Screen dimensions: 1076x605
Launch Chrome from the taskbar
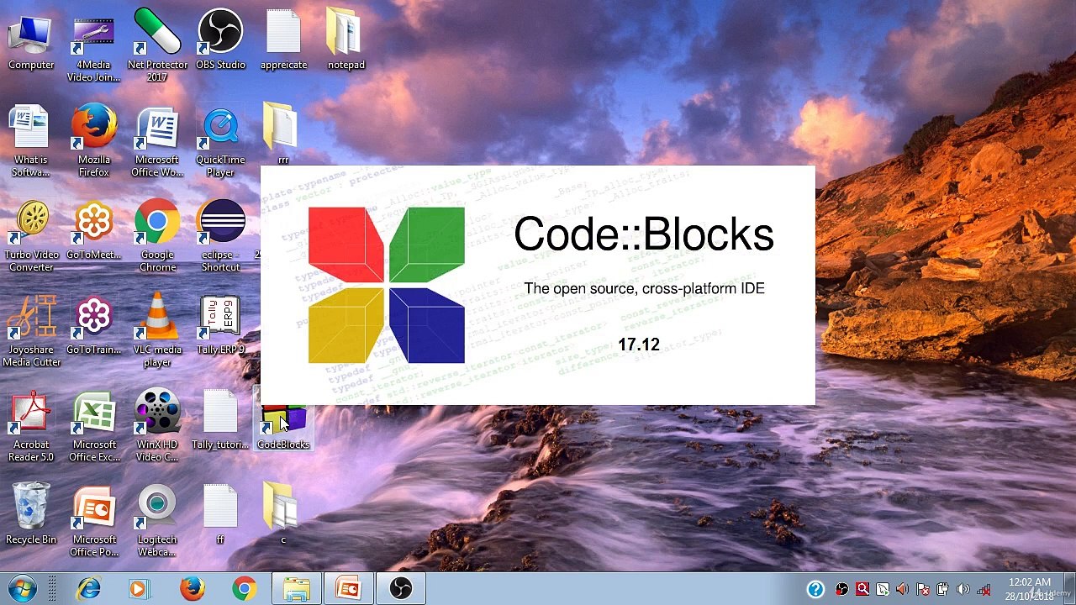244,588
